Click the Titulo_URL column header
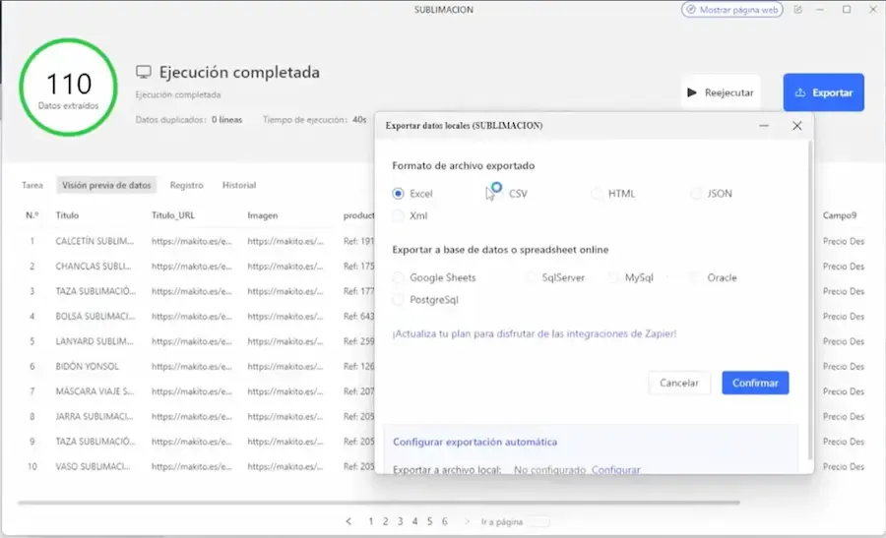The height and width of the screenshot is (538, 886). tap(173, 215)
